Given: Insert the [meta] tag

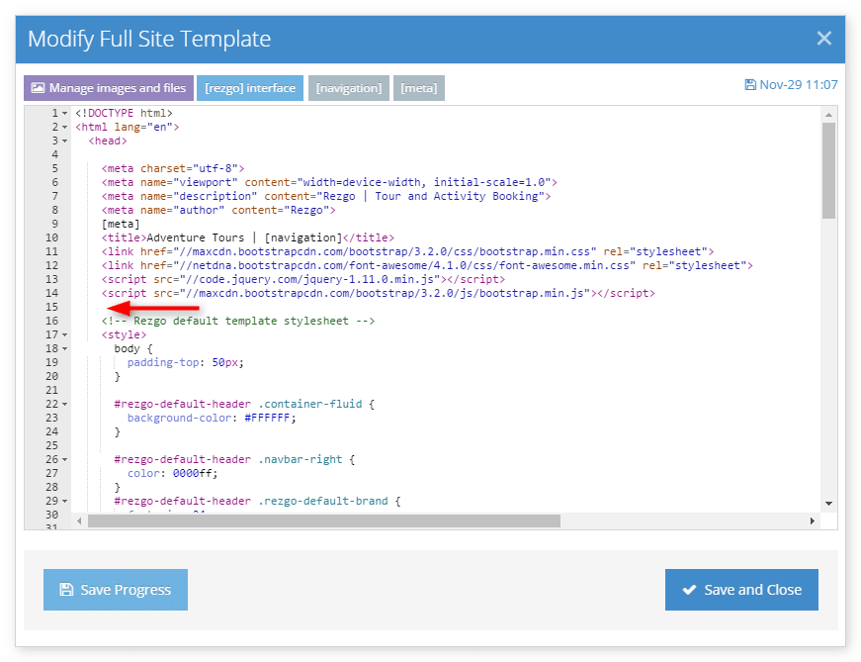Looking at the screenshot, I should click(419, 88).
